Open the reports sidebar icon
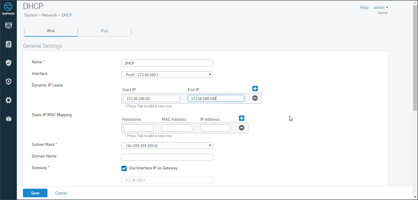The image size is (418, 200). tap(9, 44)
